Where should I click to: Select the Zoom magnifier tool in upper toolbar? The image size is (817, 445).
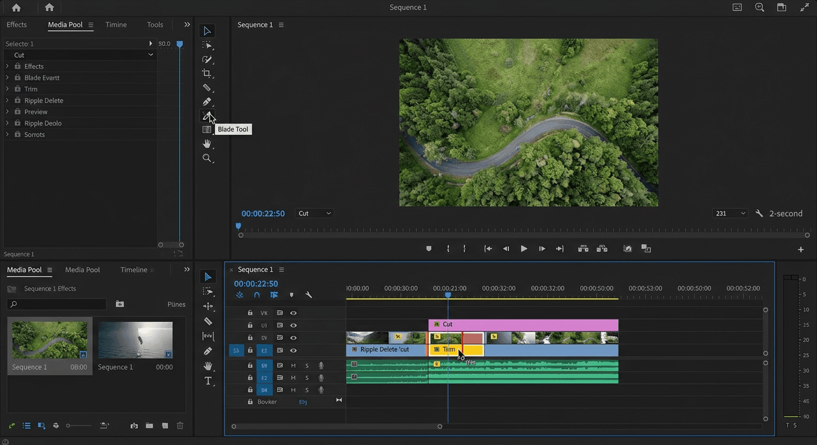click(x=207, y=158)
